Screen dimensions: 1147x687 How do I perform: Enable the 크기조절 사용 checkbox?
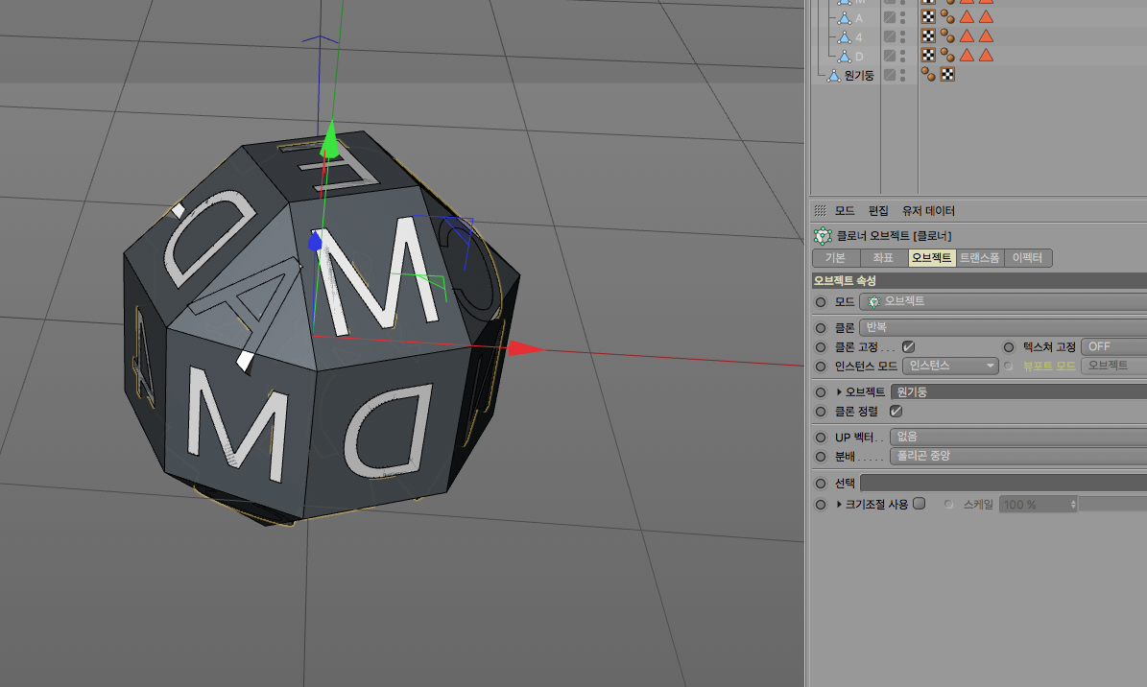pos(919,503)
